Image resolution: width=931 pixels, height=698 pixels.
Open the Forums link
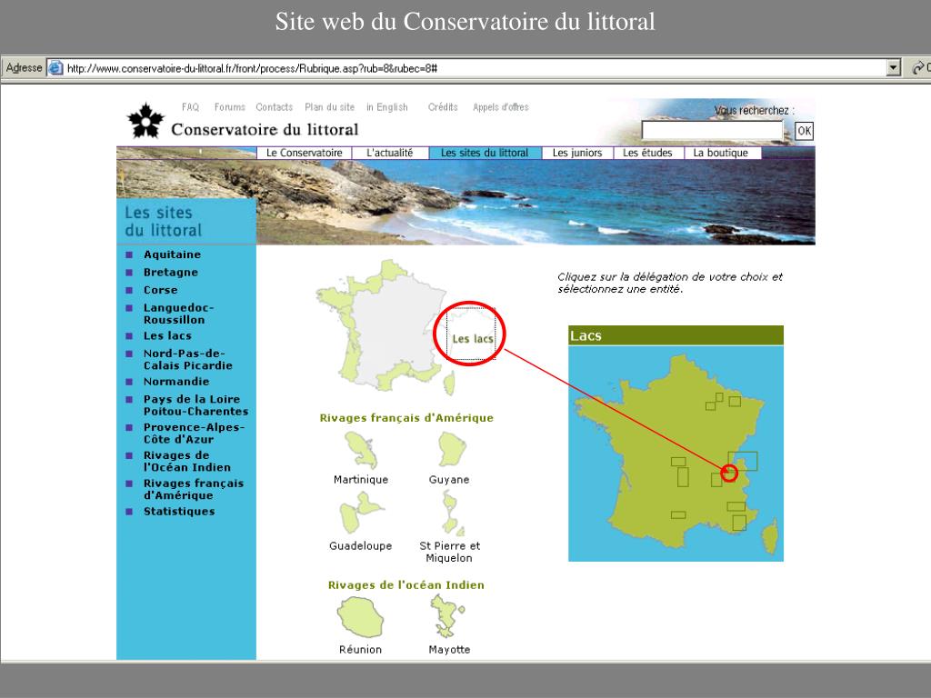point(230,107)
